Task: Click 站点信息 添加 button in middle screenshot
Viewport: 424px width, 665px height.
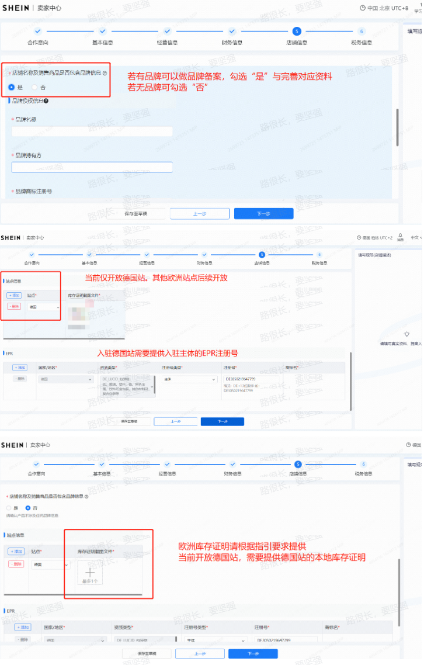Action: (x=14, y=295)
